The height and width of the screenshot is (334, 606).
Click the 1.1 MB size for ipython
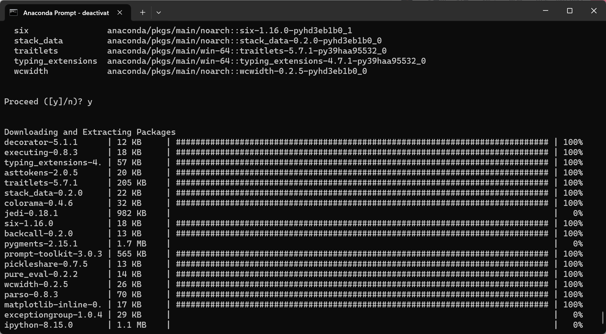(132, 325)
